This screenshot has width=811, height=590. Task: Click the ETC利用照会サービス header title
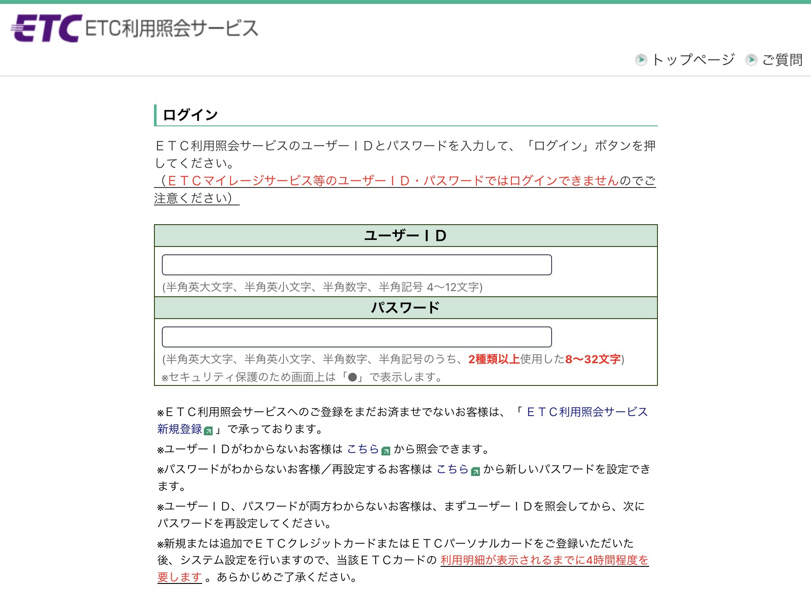(171, 28)
